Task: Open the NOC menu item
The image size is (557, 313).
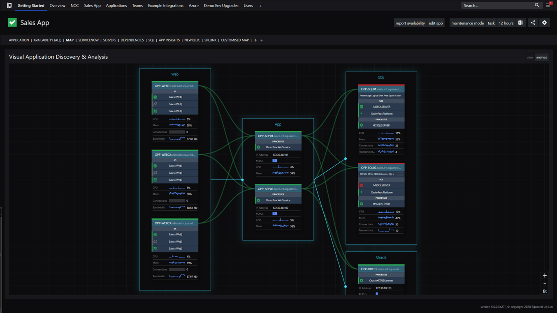Action: pyautogui.click(x=74, y=5)
